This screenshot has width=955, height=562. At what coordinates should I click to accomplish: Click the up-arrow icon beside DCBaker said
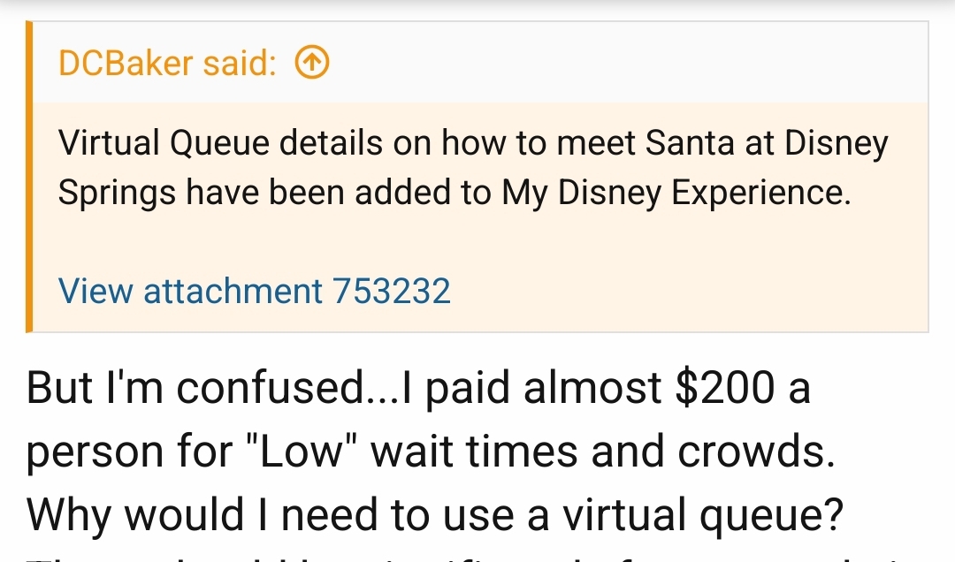(312, 63)
